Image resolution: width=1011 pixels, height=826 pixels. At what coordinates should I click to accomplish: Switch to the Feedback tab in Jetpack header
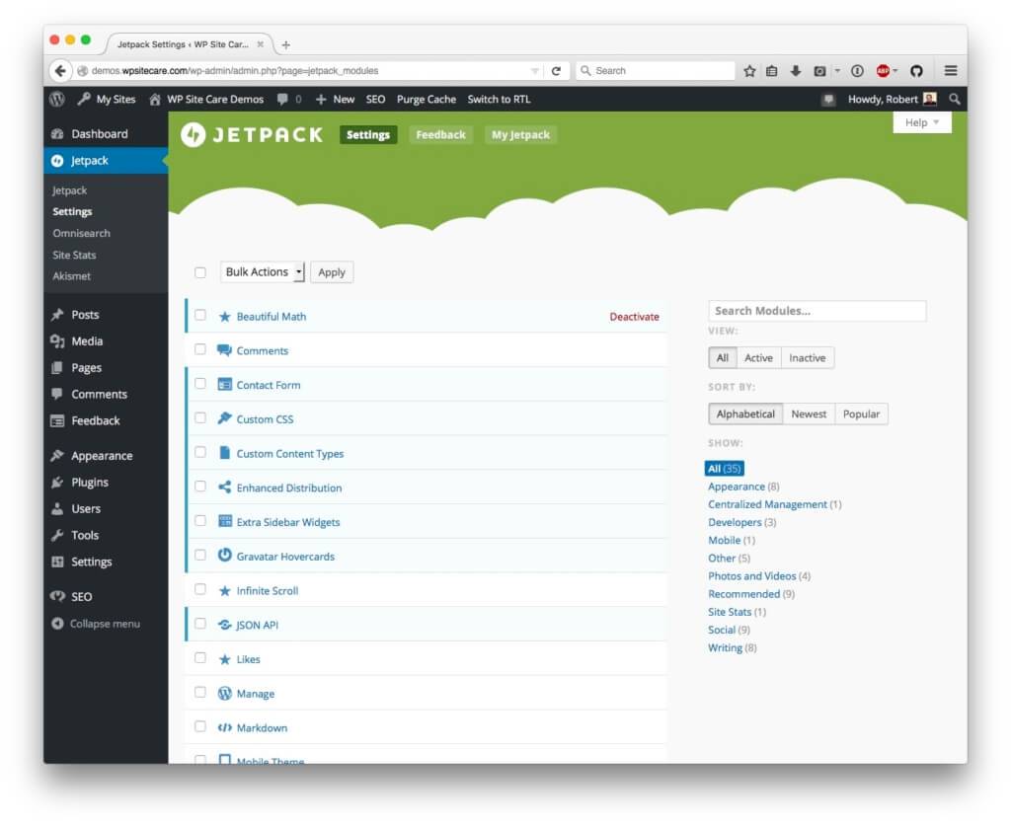click(x=440, y=134)
